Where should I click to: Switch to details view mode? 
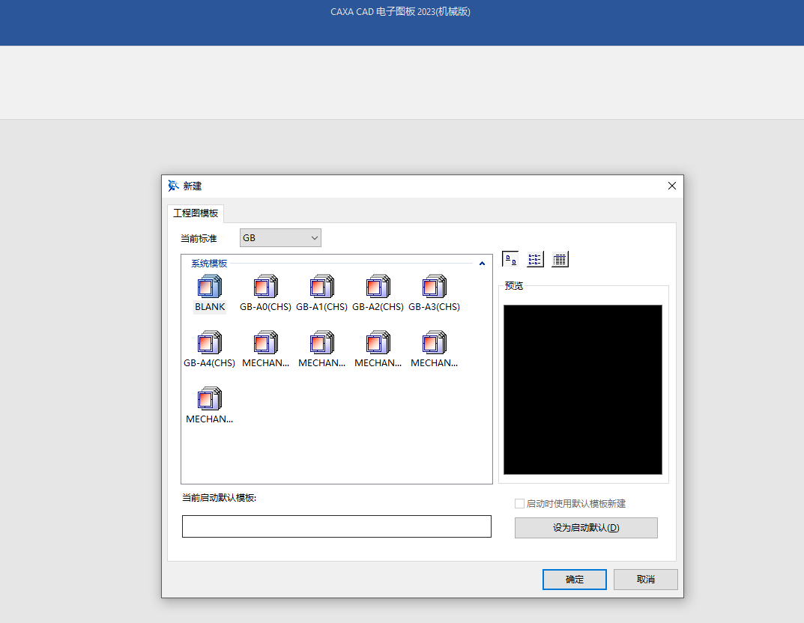[560, 259]
